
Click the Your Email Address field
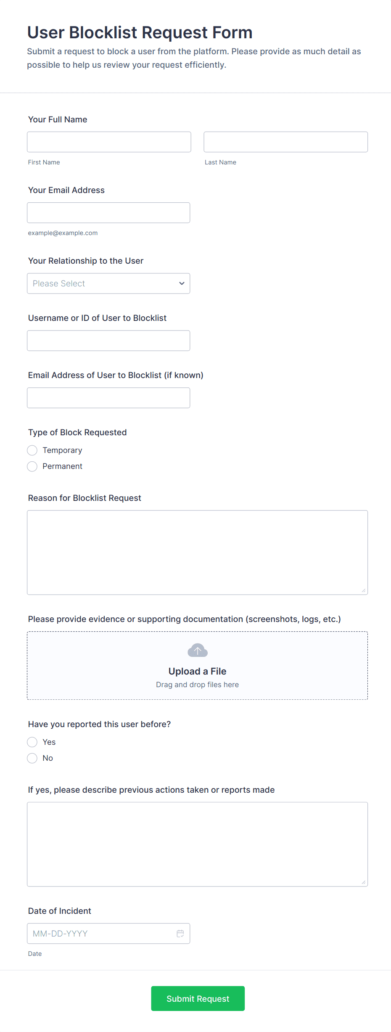click(x=108, y=213)
